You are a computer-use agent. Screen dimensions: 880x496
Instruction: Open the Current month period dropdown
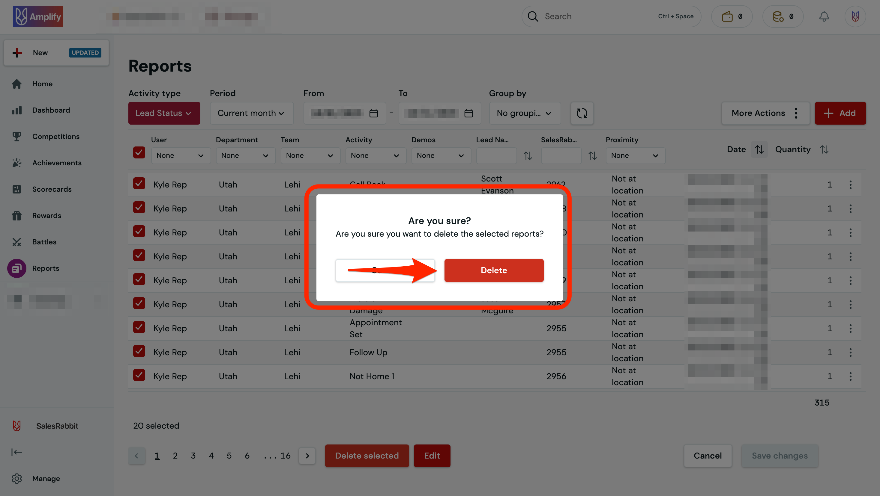251,113
